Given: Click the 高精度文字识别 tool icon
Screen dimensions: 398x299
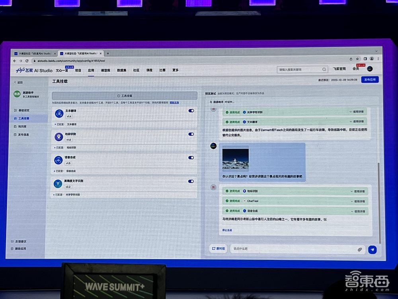Looking at the screenshot, I should (x=58, y=183).
